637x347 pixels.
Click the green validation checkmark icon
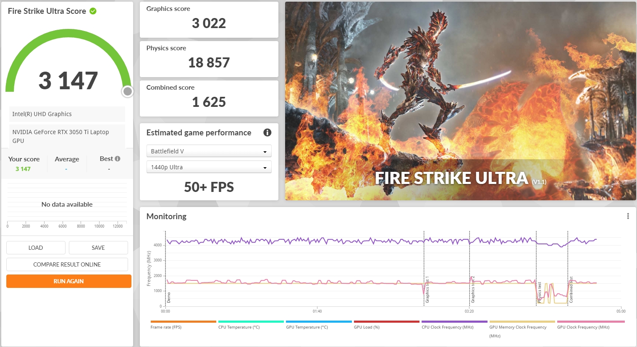tap(93, 11)
